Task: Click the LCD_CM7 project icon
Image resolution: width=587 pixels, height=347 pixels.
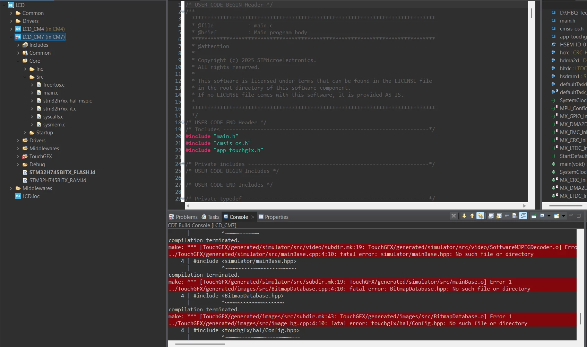Action: click(x=18, y=37)
